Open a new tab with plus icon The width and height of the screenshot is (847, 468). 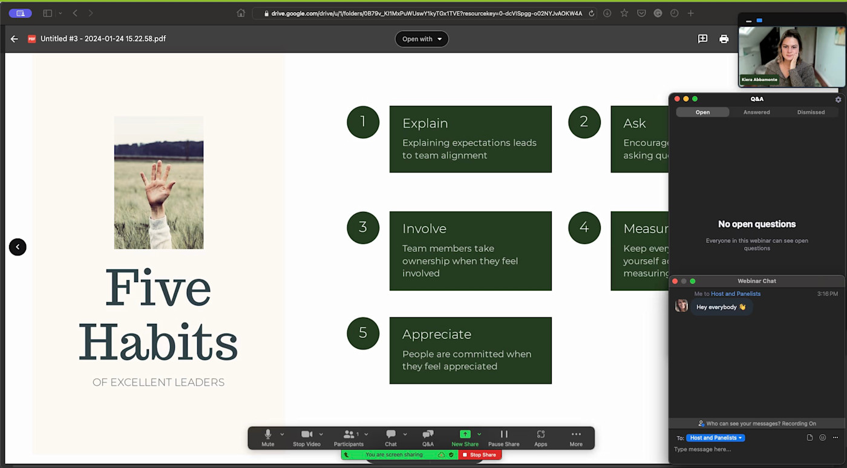690,13
